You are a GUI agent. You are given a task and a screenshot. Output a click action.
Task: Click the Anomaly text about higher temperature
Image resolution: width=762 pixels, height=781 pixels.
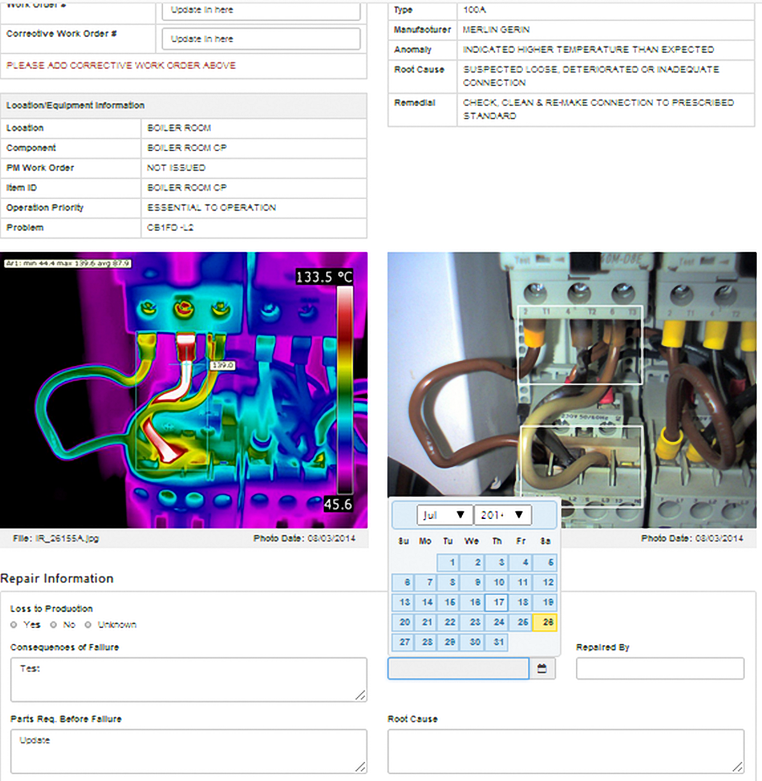pyautogui.click(x=589, y=49)
